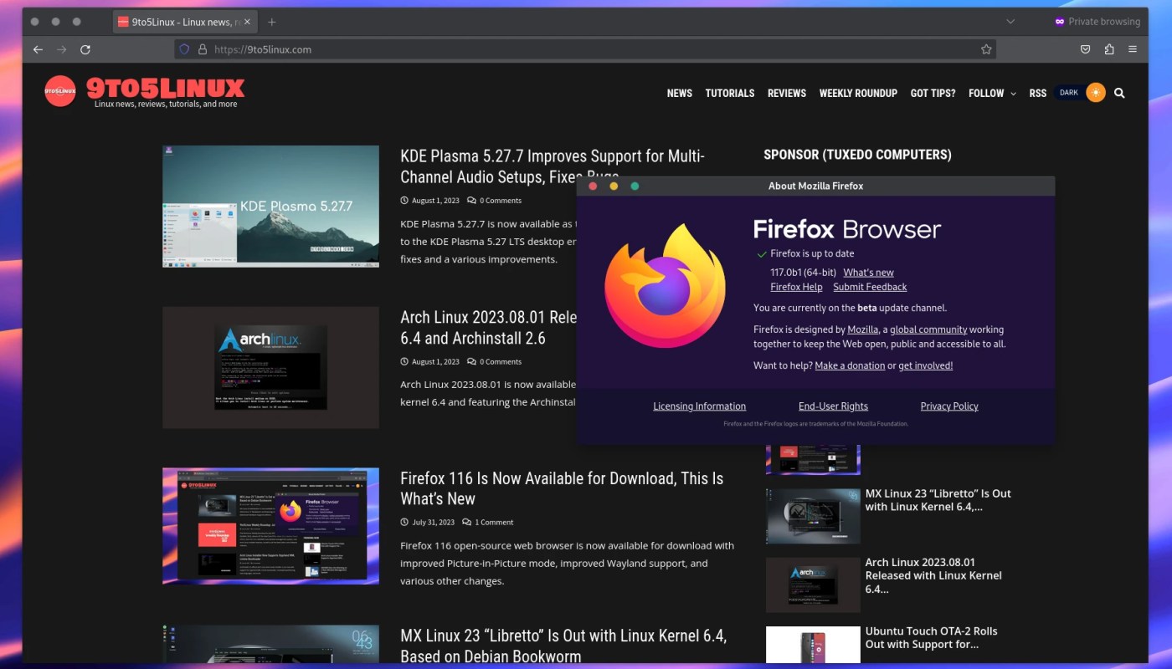Viewport: 1172px width, 669px height.
Task: Click the get involved! link
Action: pyautogui.click(x=925, y=365)
